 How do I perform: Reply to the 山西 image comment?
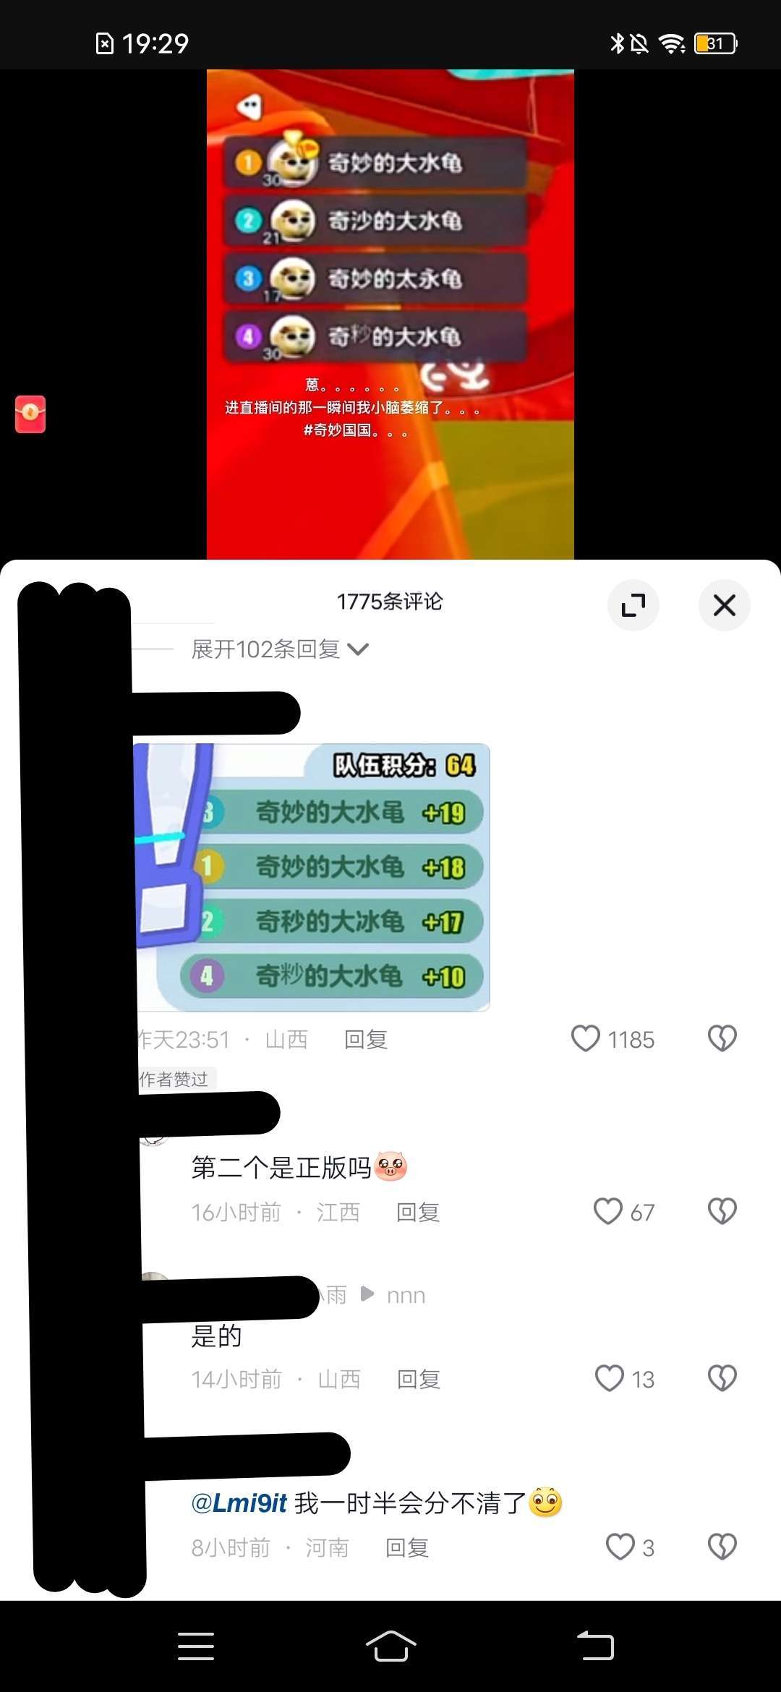click(x=366, y=1039)
